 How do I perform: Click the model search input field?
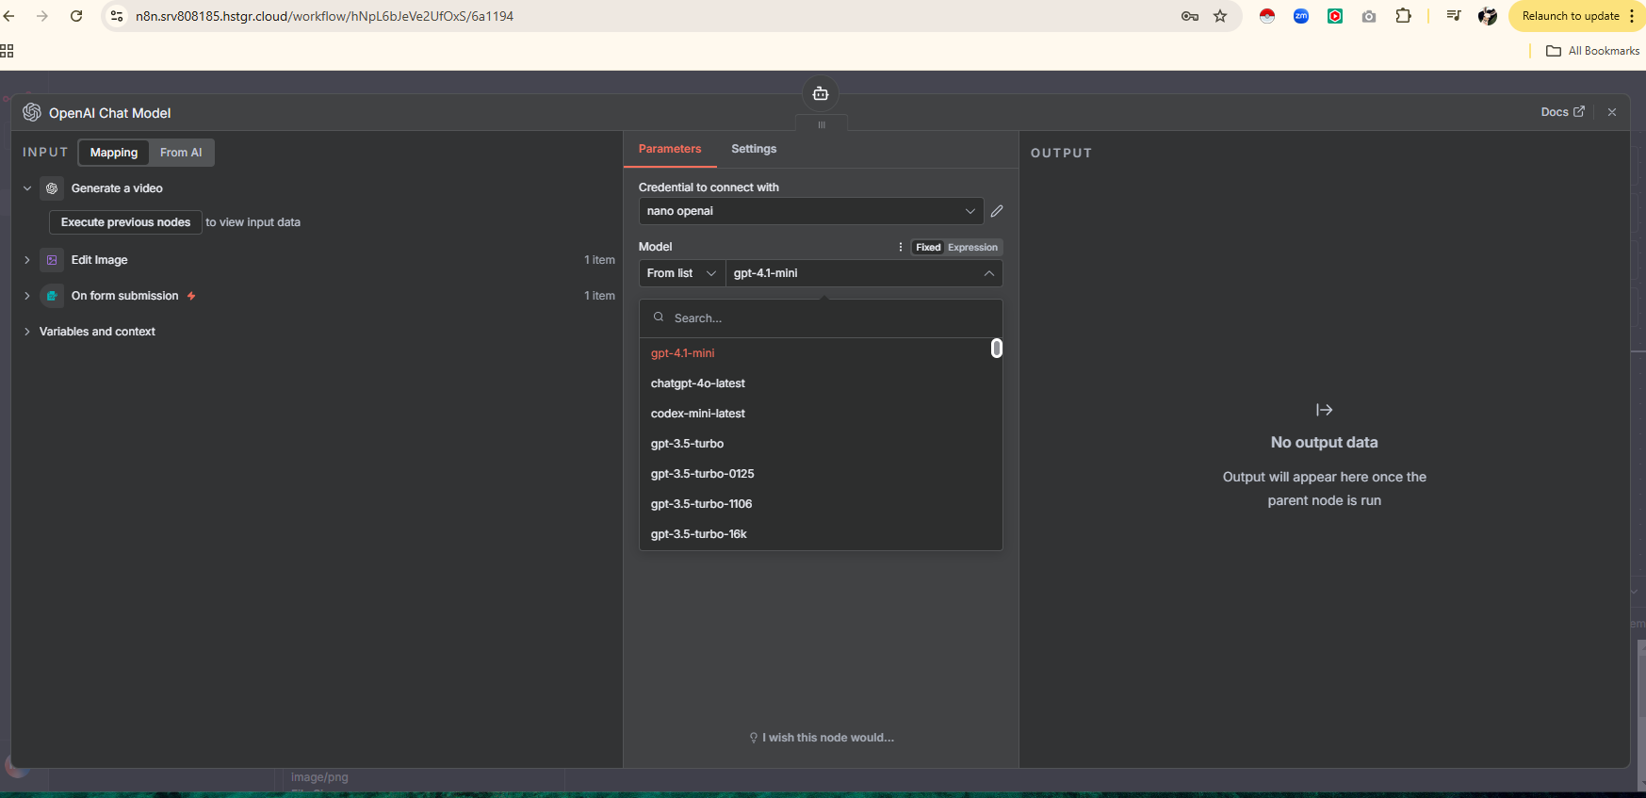click(821, 318)
